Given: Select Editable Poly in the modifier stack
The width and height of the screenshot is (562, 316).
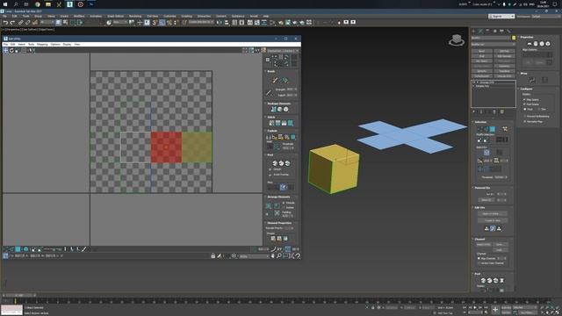Looking at the screenshot, I should coord(482,86).
